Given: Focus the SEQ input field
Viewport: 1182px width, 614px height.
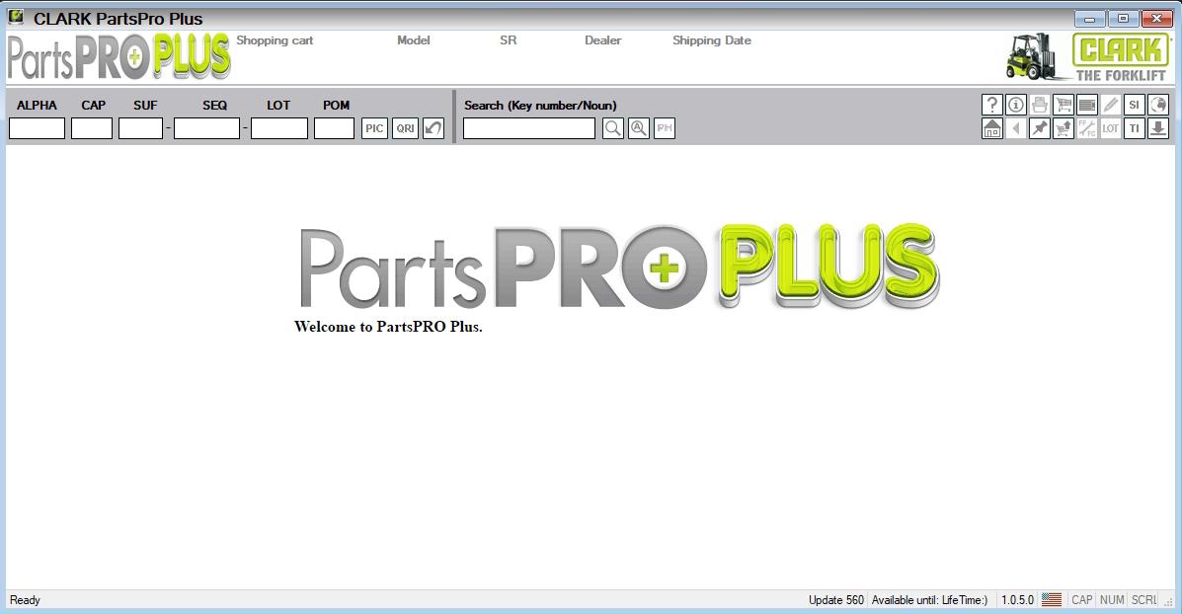Looking at the screenshot, I should [206, 128].
